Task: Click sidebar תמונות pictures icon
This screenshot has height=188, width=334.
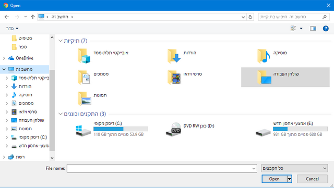Action: 14,129
